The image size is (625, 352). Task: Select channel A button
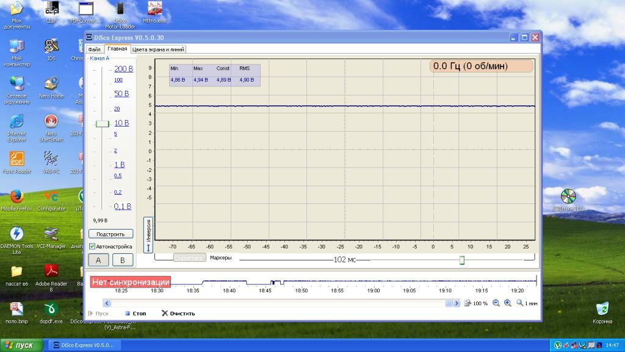(98, 260)
